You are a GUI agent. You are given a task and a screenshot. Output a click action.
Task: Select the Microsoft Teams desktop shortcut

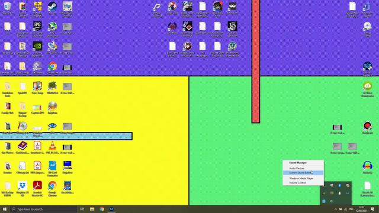367,9
